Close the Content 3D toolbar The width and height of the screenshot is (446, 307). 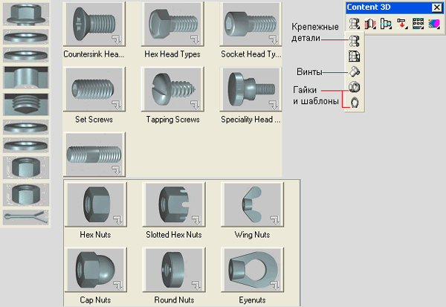436,7
